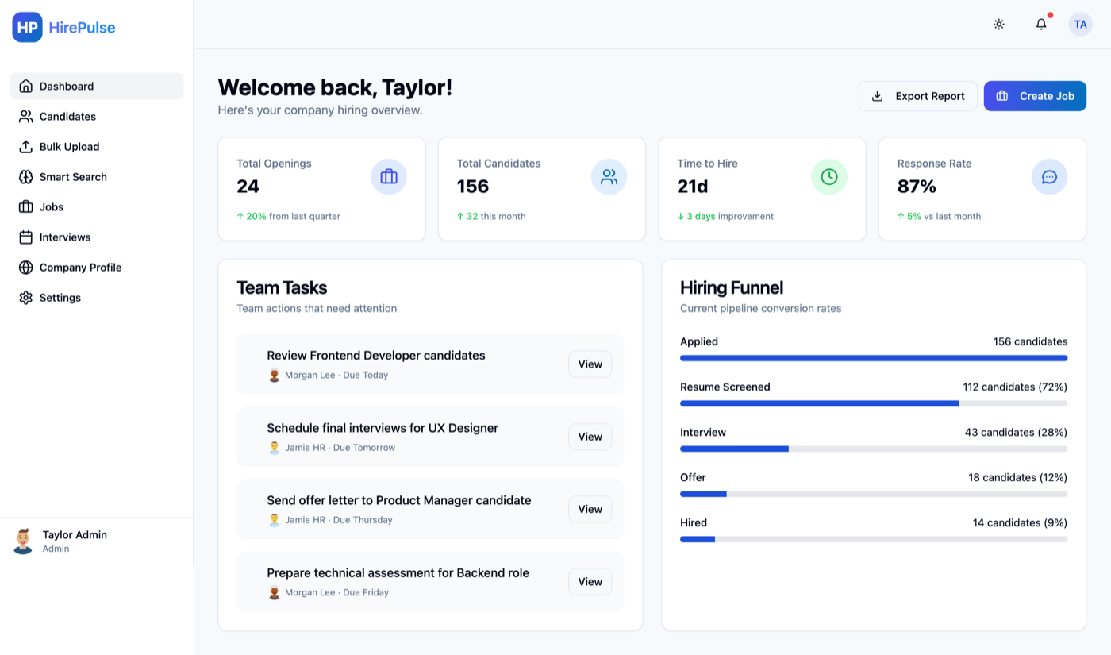The height and width of the screenshot is (655, 1111).
Task: Open the TA user avatar menu
Action: click(1080, 25)
